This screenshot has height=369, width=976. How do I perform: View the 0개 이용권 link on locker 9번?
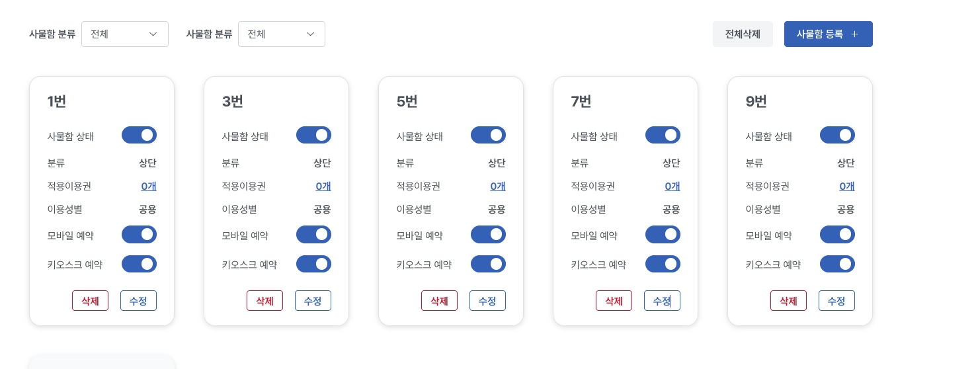[x=847, y=186]
